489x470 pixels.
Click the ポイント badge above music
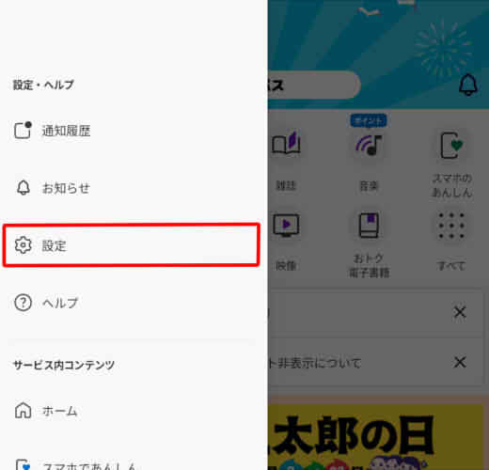[369, 120]
